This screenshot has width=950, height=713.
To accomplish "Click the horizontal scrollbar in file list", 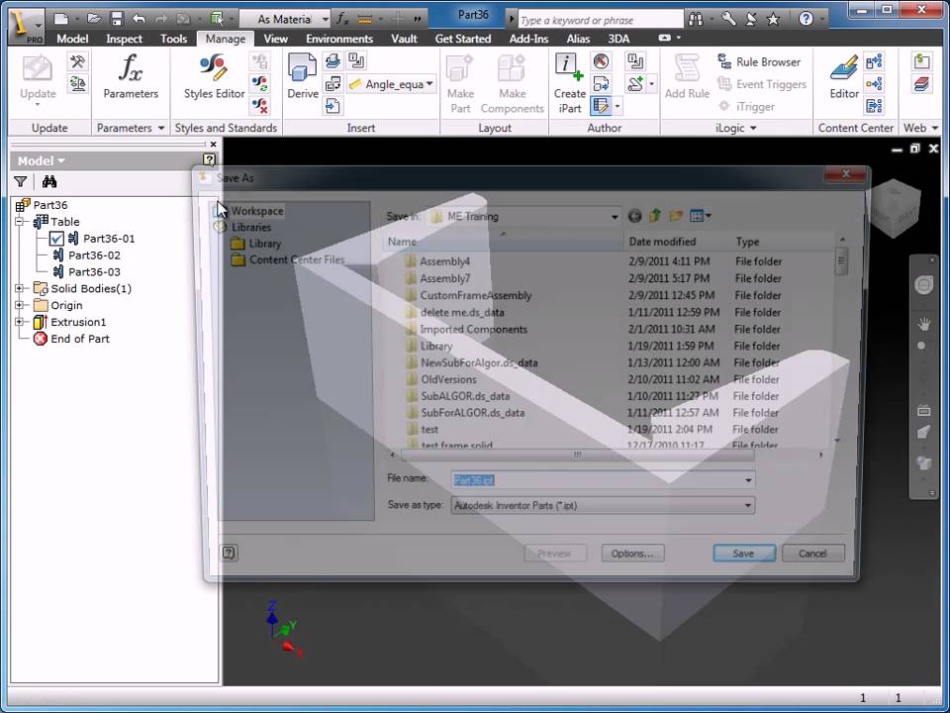I will coord(577,455).
